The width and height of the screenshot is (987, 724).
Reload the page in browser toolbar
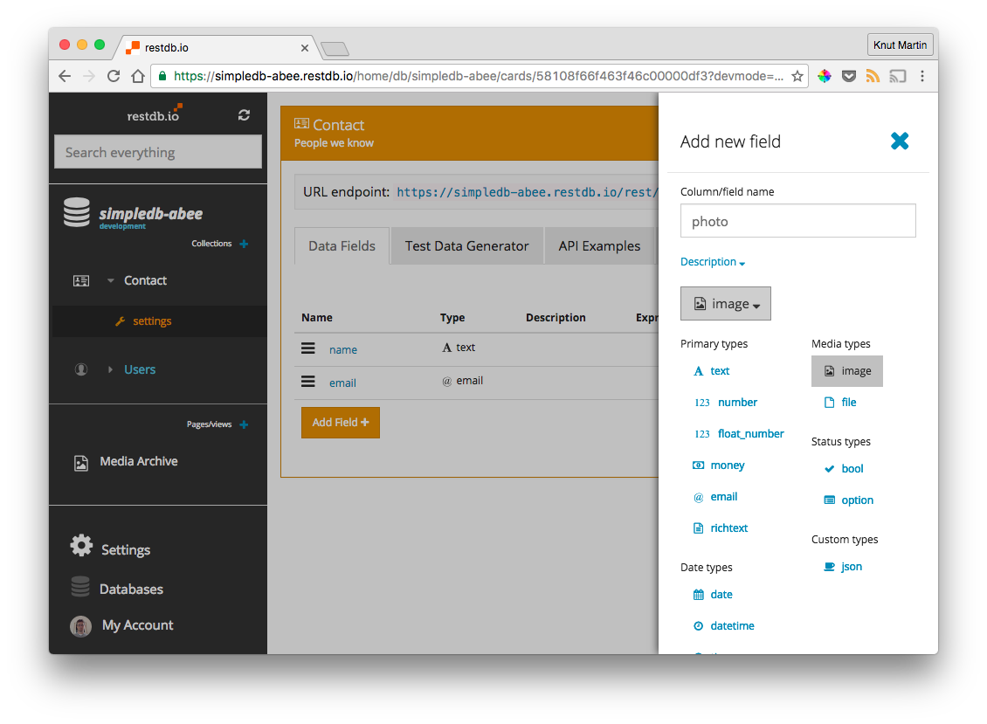[x=114, y=76]
